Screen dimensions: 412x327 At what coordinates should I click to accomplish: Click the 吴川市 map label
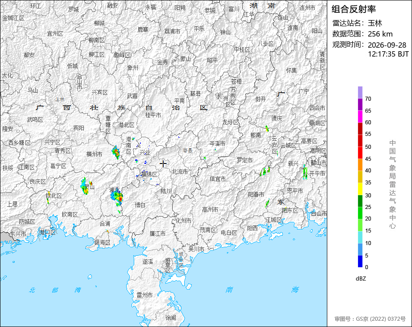click(196, 249)
